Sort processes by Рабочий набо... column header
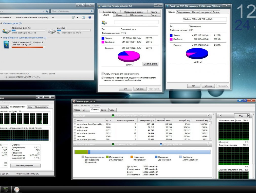Screen dimensions: 256x193 pos(164,120)
